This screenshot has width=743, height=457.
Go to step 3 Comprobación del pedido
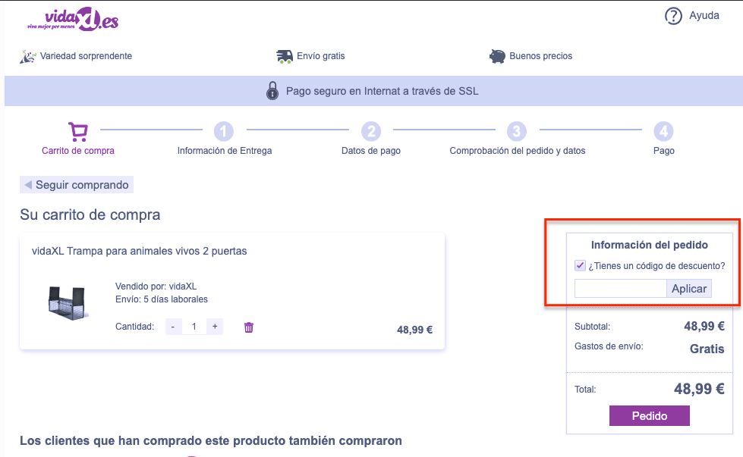click(517, 132)
